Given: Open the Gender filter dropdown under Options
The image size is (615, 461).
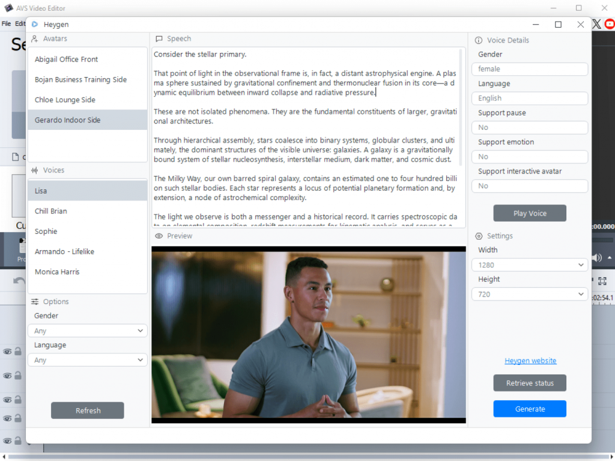Looking at the screenshot, I should (x=88, y=331).
